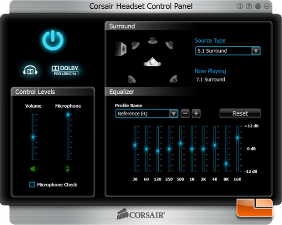The height and width of the screenshot is (225, 282).
Task: Mute volume using green speaker icon
Action: pyautogui.click(x=34, y=169)
